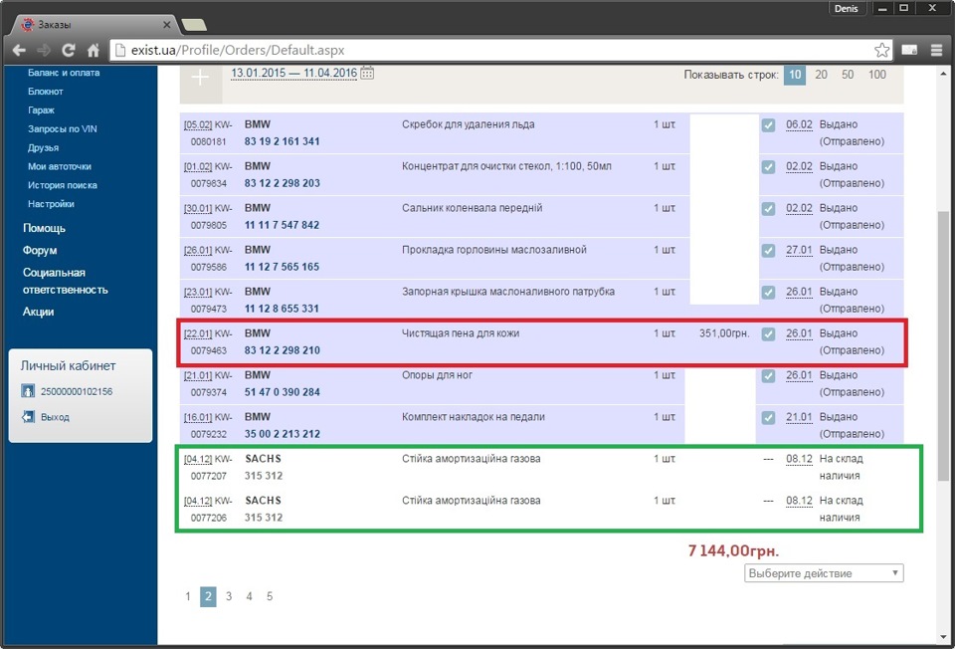Toggle checkbox for Чистящая пена для кожи
This screenshot has width=955, height=649.
769,333
